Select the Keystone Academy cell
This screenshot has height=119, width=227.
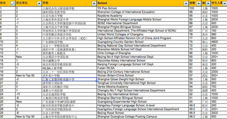143,16
